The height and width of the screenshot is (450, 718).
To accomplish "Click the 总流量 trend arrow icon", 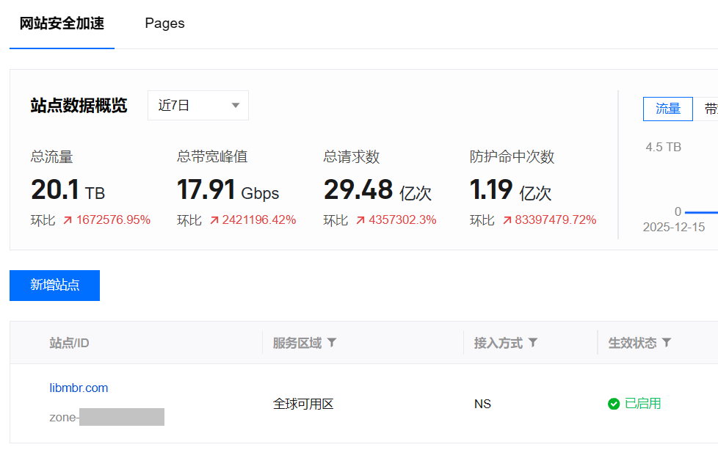I will pyautogui.click(x=68, y=220).
